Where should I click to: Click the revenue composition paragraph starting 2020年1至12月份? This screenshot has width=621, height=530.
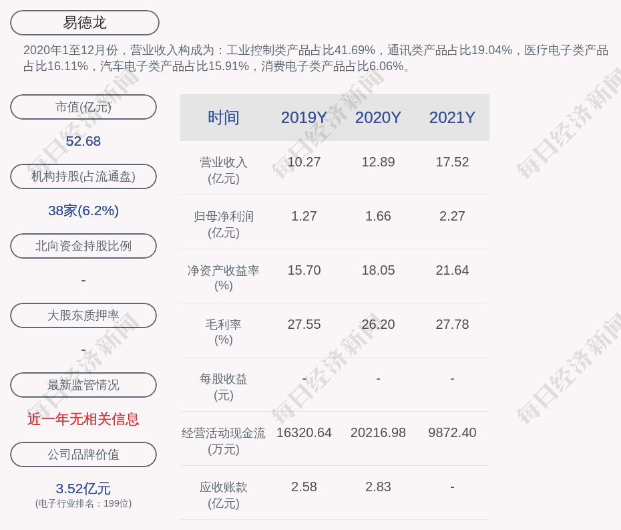click(x=316, y=58)
